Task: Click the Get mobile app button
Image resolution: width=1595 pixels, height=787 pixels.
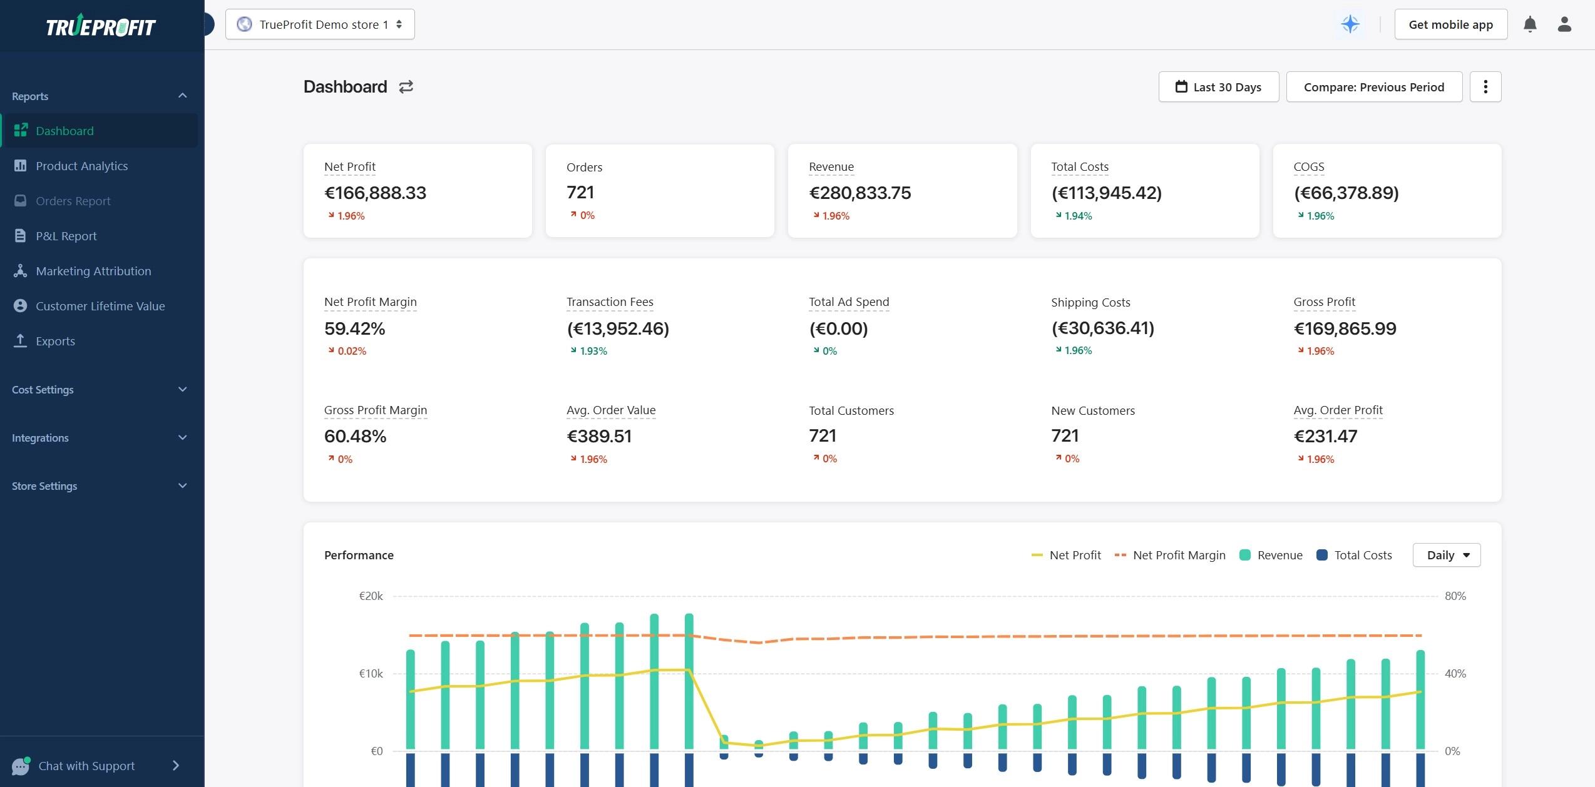Action: pos(1450,24)
